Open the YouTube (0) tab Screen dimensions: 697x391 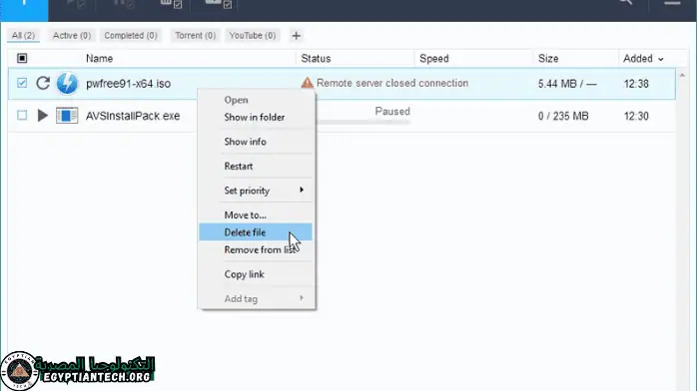click(x=252, y=36)
